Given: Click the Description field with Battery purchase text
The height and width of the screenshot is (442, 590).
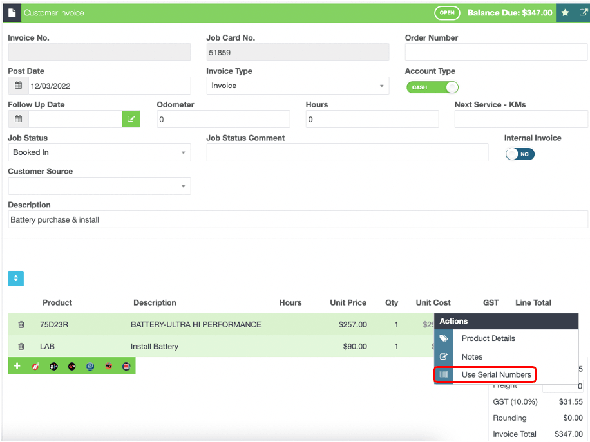Looking at the screenshot, I should (298, 219).
